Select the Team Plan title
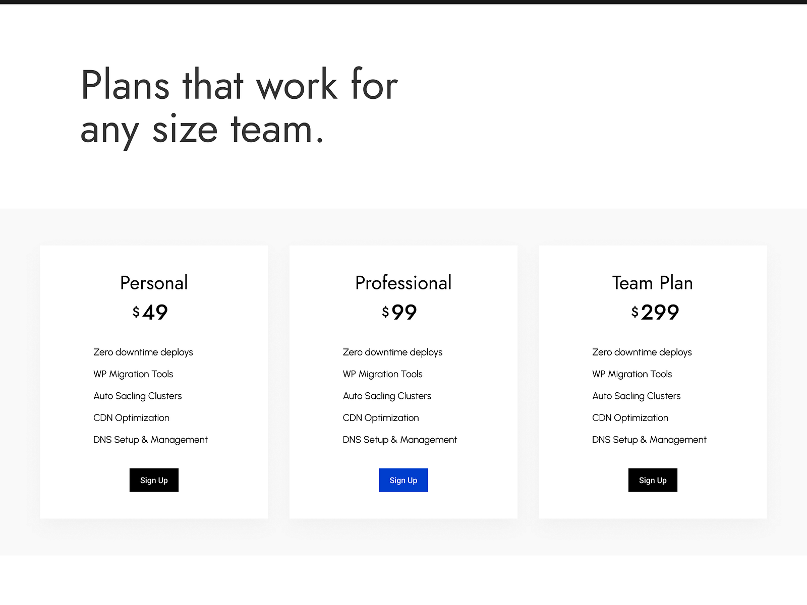Screen dimensions: 807x605 click(652, 283)
